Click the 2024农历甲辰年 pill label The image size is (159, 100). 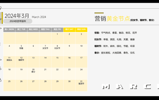(x=18, y=21)
